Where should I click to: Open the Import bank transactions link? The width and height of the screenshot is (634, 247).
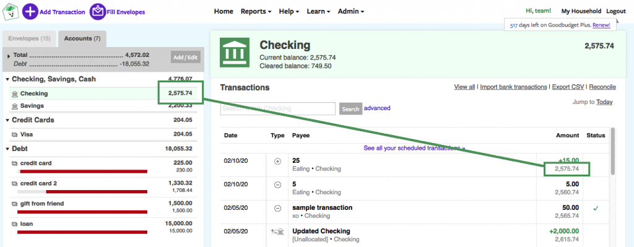tap(513, 87)
